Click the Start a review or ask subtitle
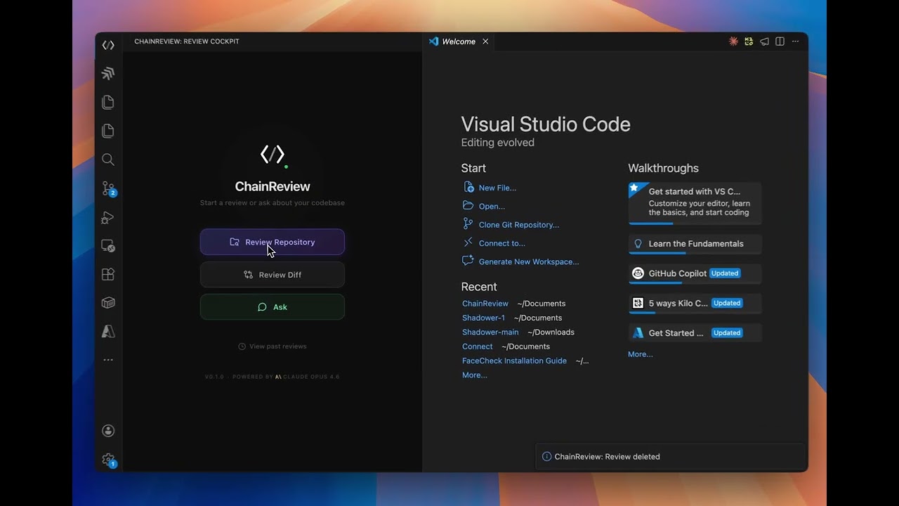 tap(273, 203)
